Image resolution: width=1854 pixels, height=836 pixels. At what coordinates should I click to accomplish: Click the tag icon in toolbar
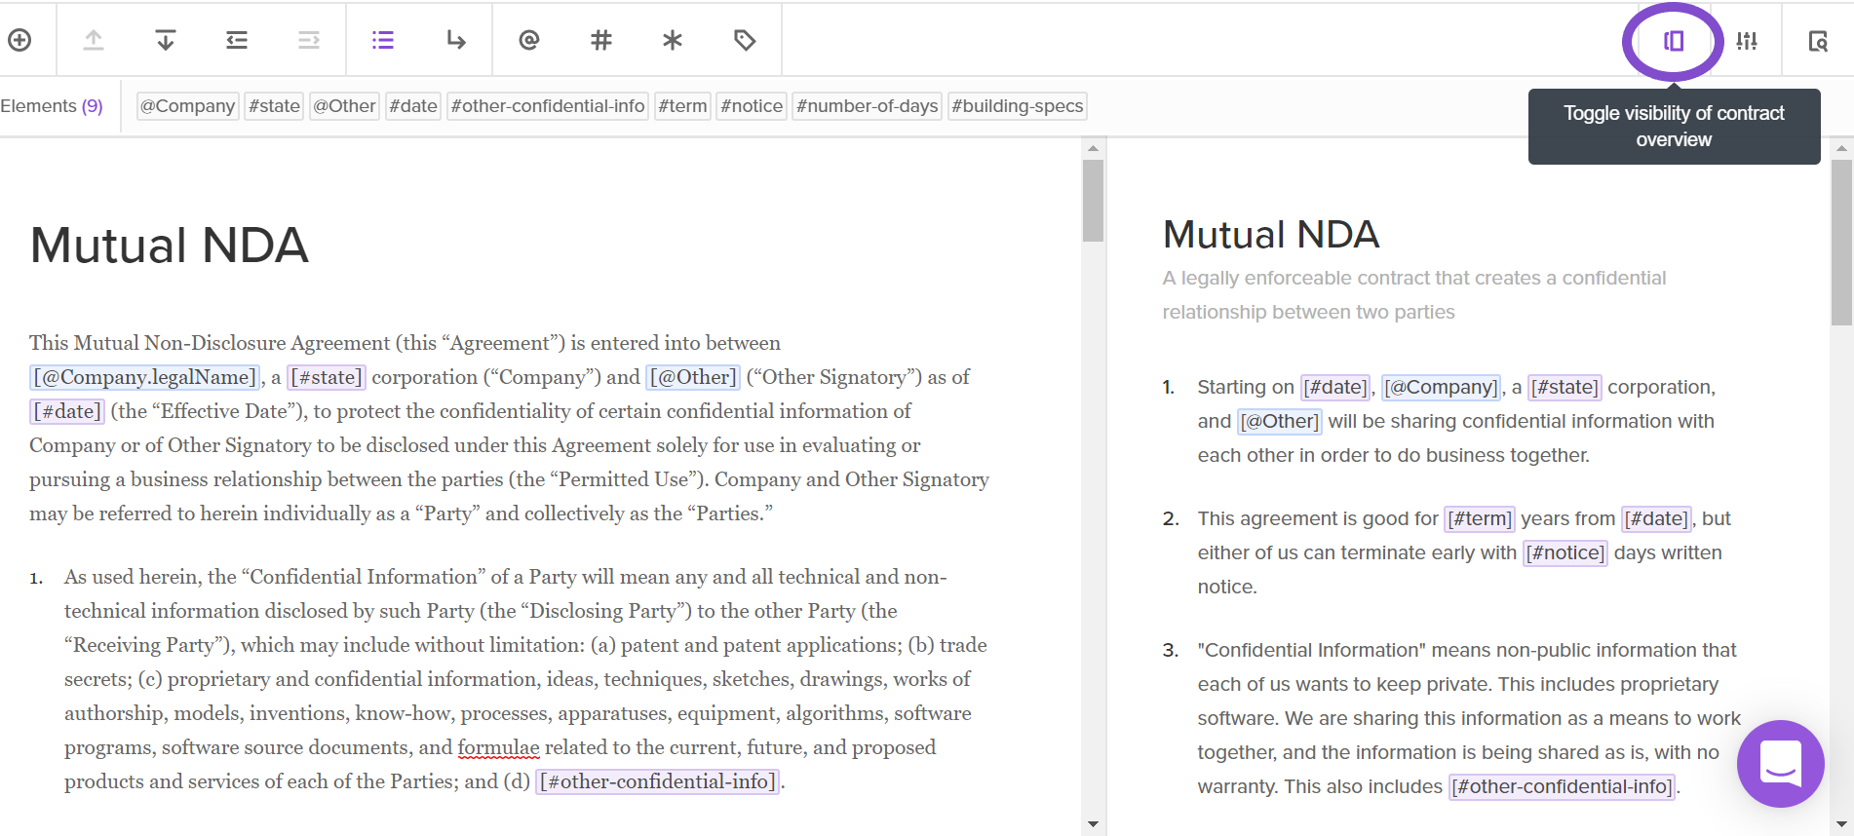click(x=745, y=40)
